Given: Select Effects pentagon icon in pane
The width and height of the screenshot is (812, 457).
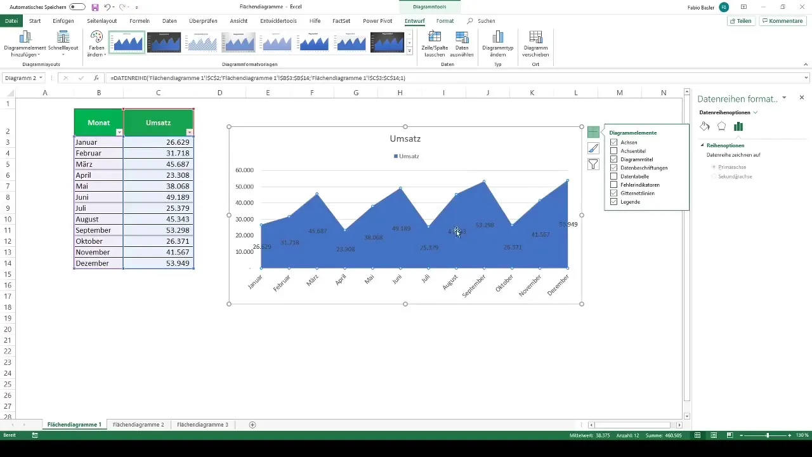Looking at the screenshot, I should tap(721, 126).
